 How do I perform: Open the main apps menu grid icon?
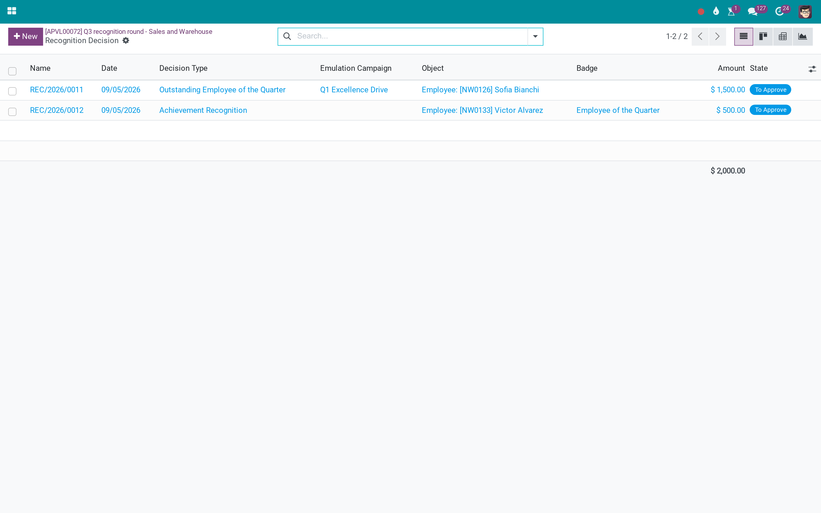pyautogui.click(x=12, y=11)
